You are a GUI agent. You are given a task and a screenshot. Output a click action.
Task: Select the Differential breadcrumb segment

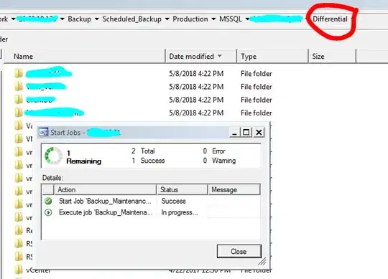(330, 19)
